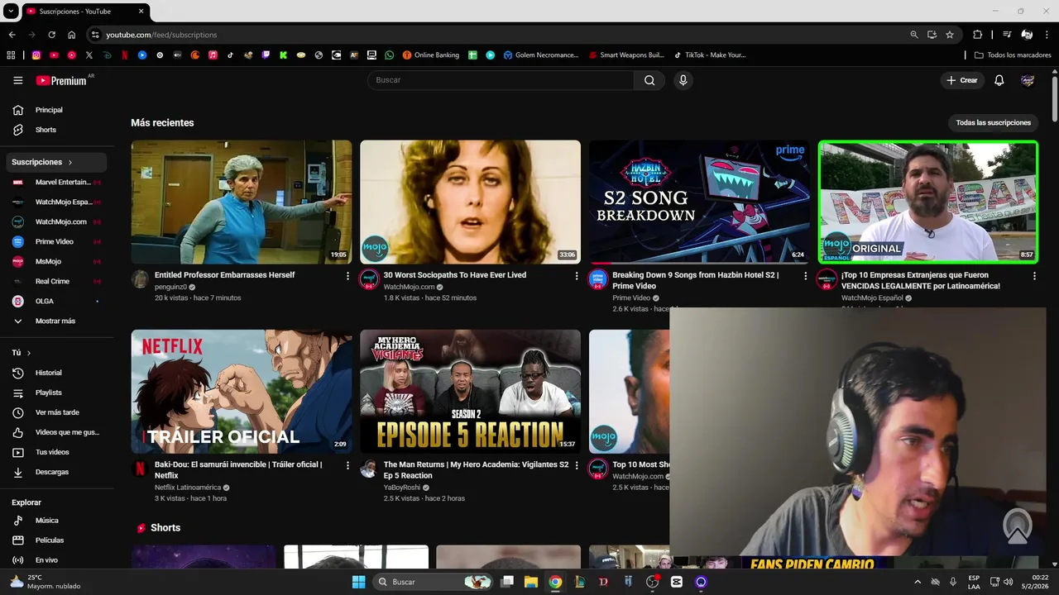The image size is (1059, 595).
Task: Open File Explorer from taskbar
Action: (x=530, y=582)
